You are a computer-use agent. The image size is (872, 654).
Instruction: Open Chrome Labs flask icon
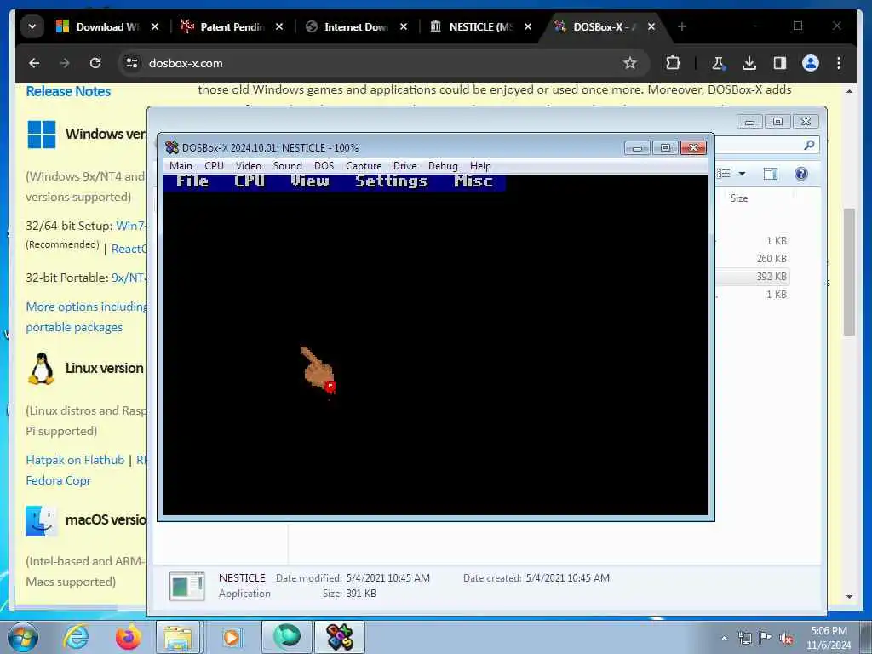tap(718, 63)
